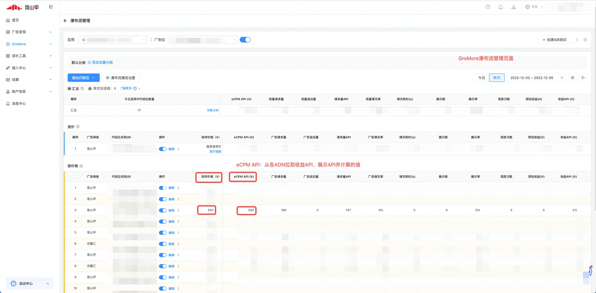Expand 账户信息 in the sidebar
596x293 pixels.
pyautogui.click(x=29, y=92)
